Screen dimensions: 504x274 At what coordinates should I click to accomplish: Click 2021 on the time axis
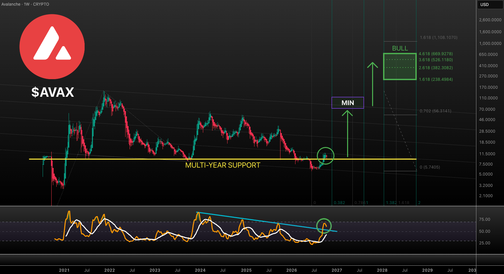64,270
